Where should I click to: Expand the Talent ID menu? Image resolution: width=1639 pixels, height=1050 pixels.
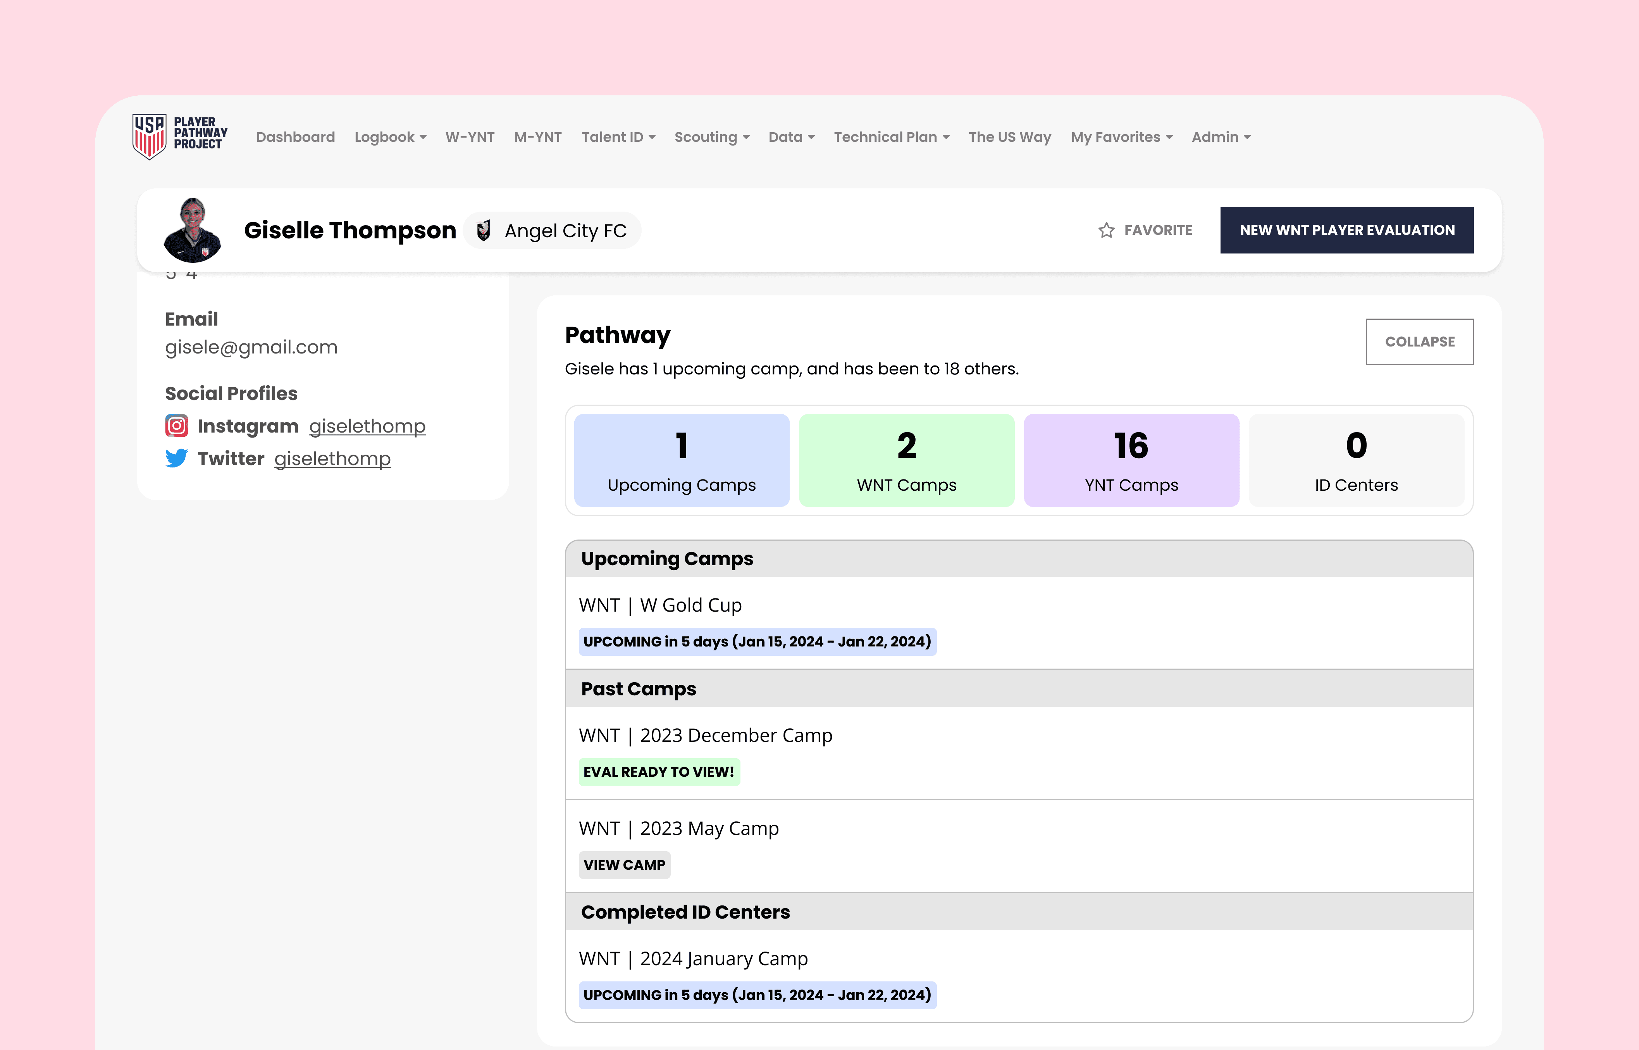pos(618,137)
